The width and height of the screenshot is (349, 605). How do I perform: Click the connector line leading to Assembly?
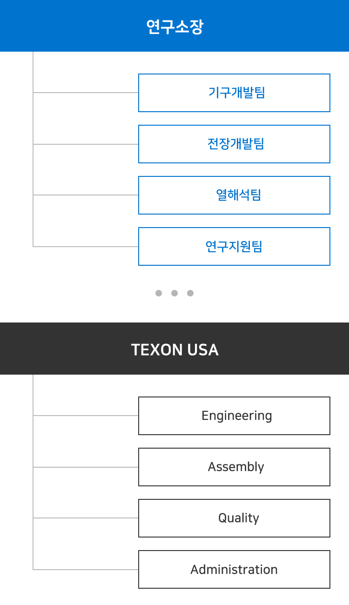coord(86,467)
